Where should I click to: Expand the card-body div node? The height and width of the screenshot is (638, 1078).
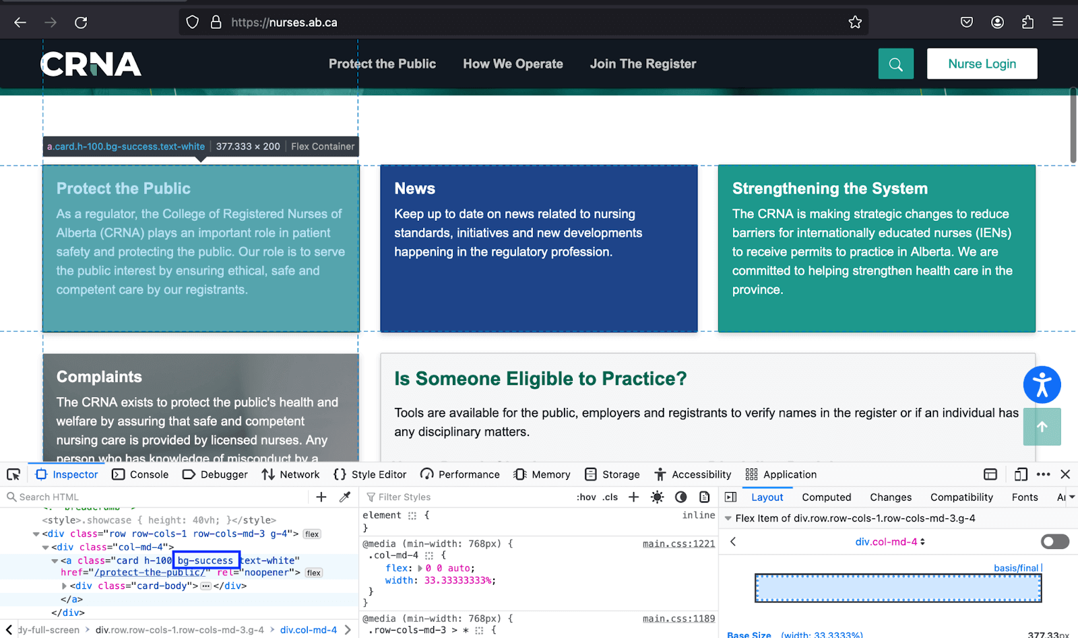pyautogui.click(x=64, y=586)
